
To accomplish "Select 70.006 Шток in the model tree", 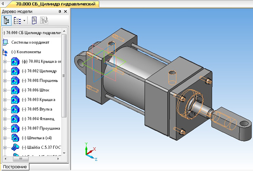I will click(x=35, y=90).
